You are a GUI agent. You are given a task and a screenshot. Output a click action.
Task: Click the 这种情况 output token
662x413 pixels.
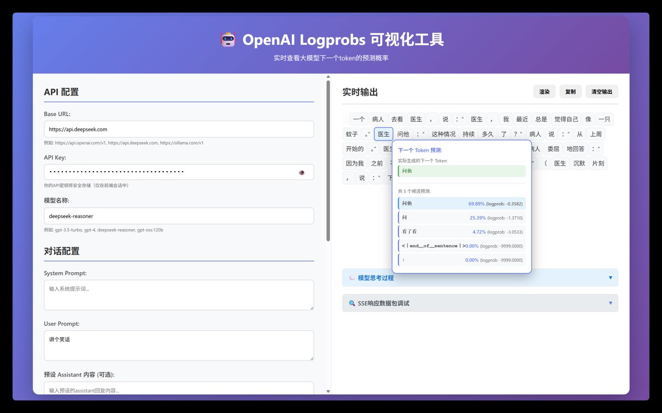444,134
